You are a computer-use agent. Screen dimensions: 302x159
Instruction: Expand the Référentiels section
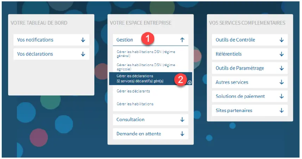click(281, 54)
